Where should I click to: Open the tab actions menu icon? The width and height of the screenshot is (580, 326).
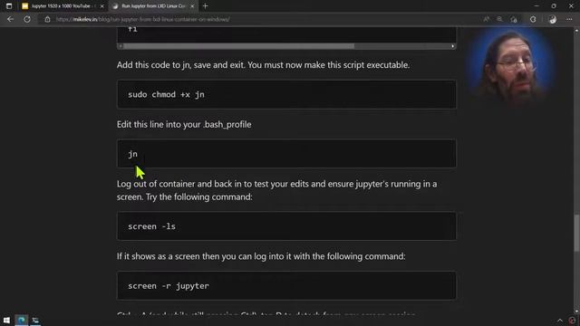click(9, 6)
